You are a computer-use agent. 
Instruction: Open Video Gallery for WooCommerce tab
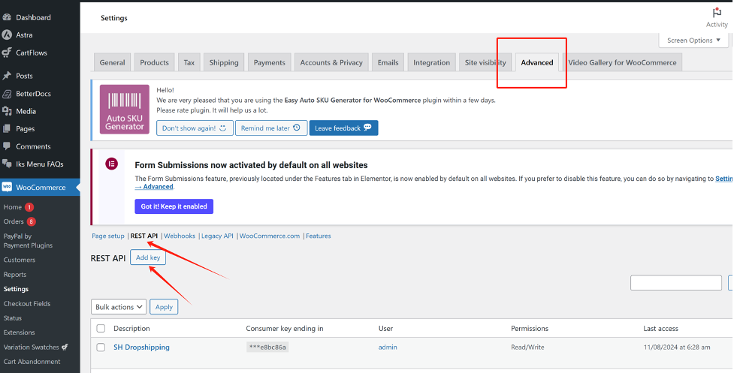click(x=622, y=62)
